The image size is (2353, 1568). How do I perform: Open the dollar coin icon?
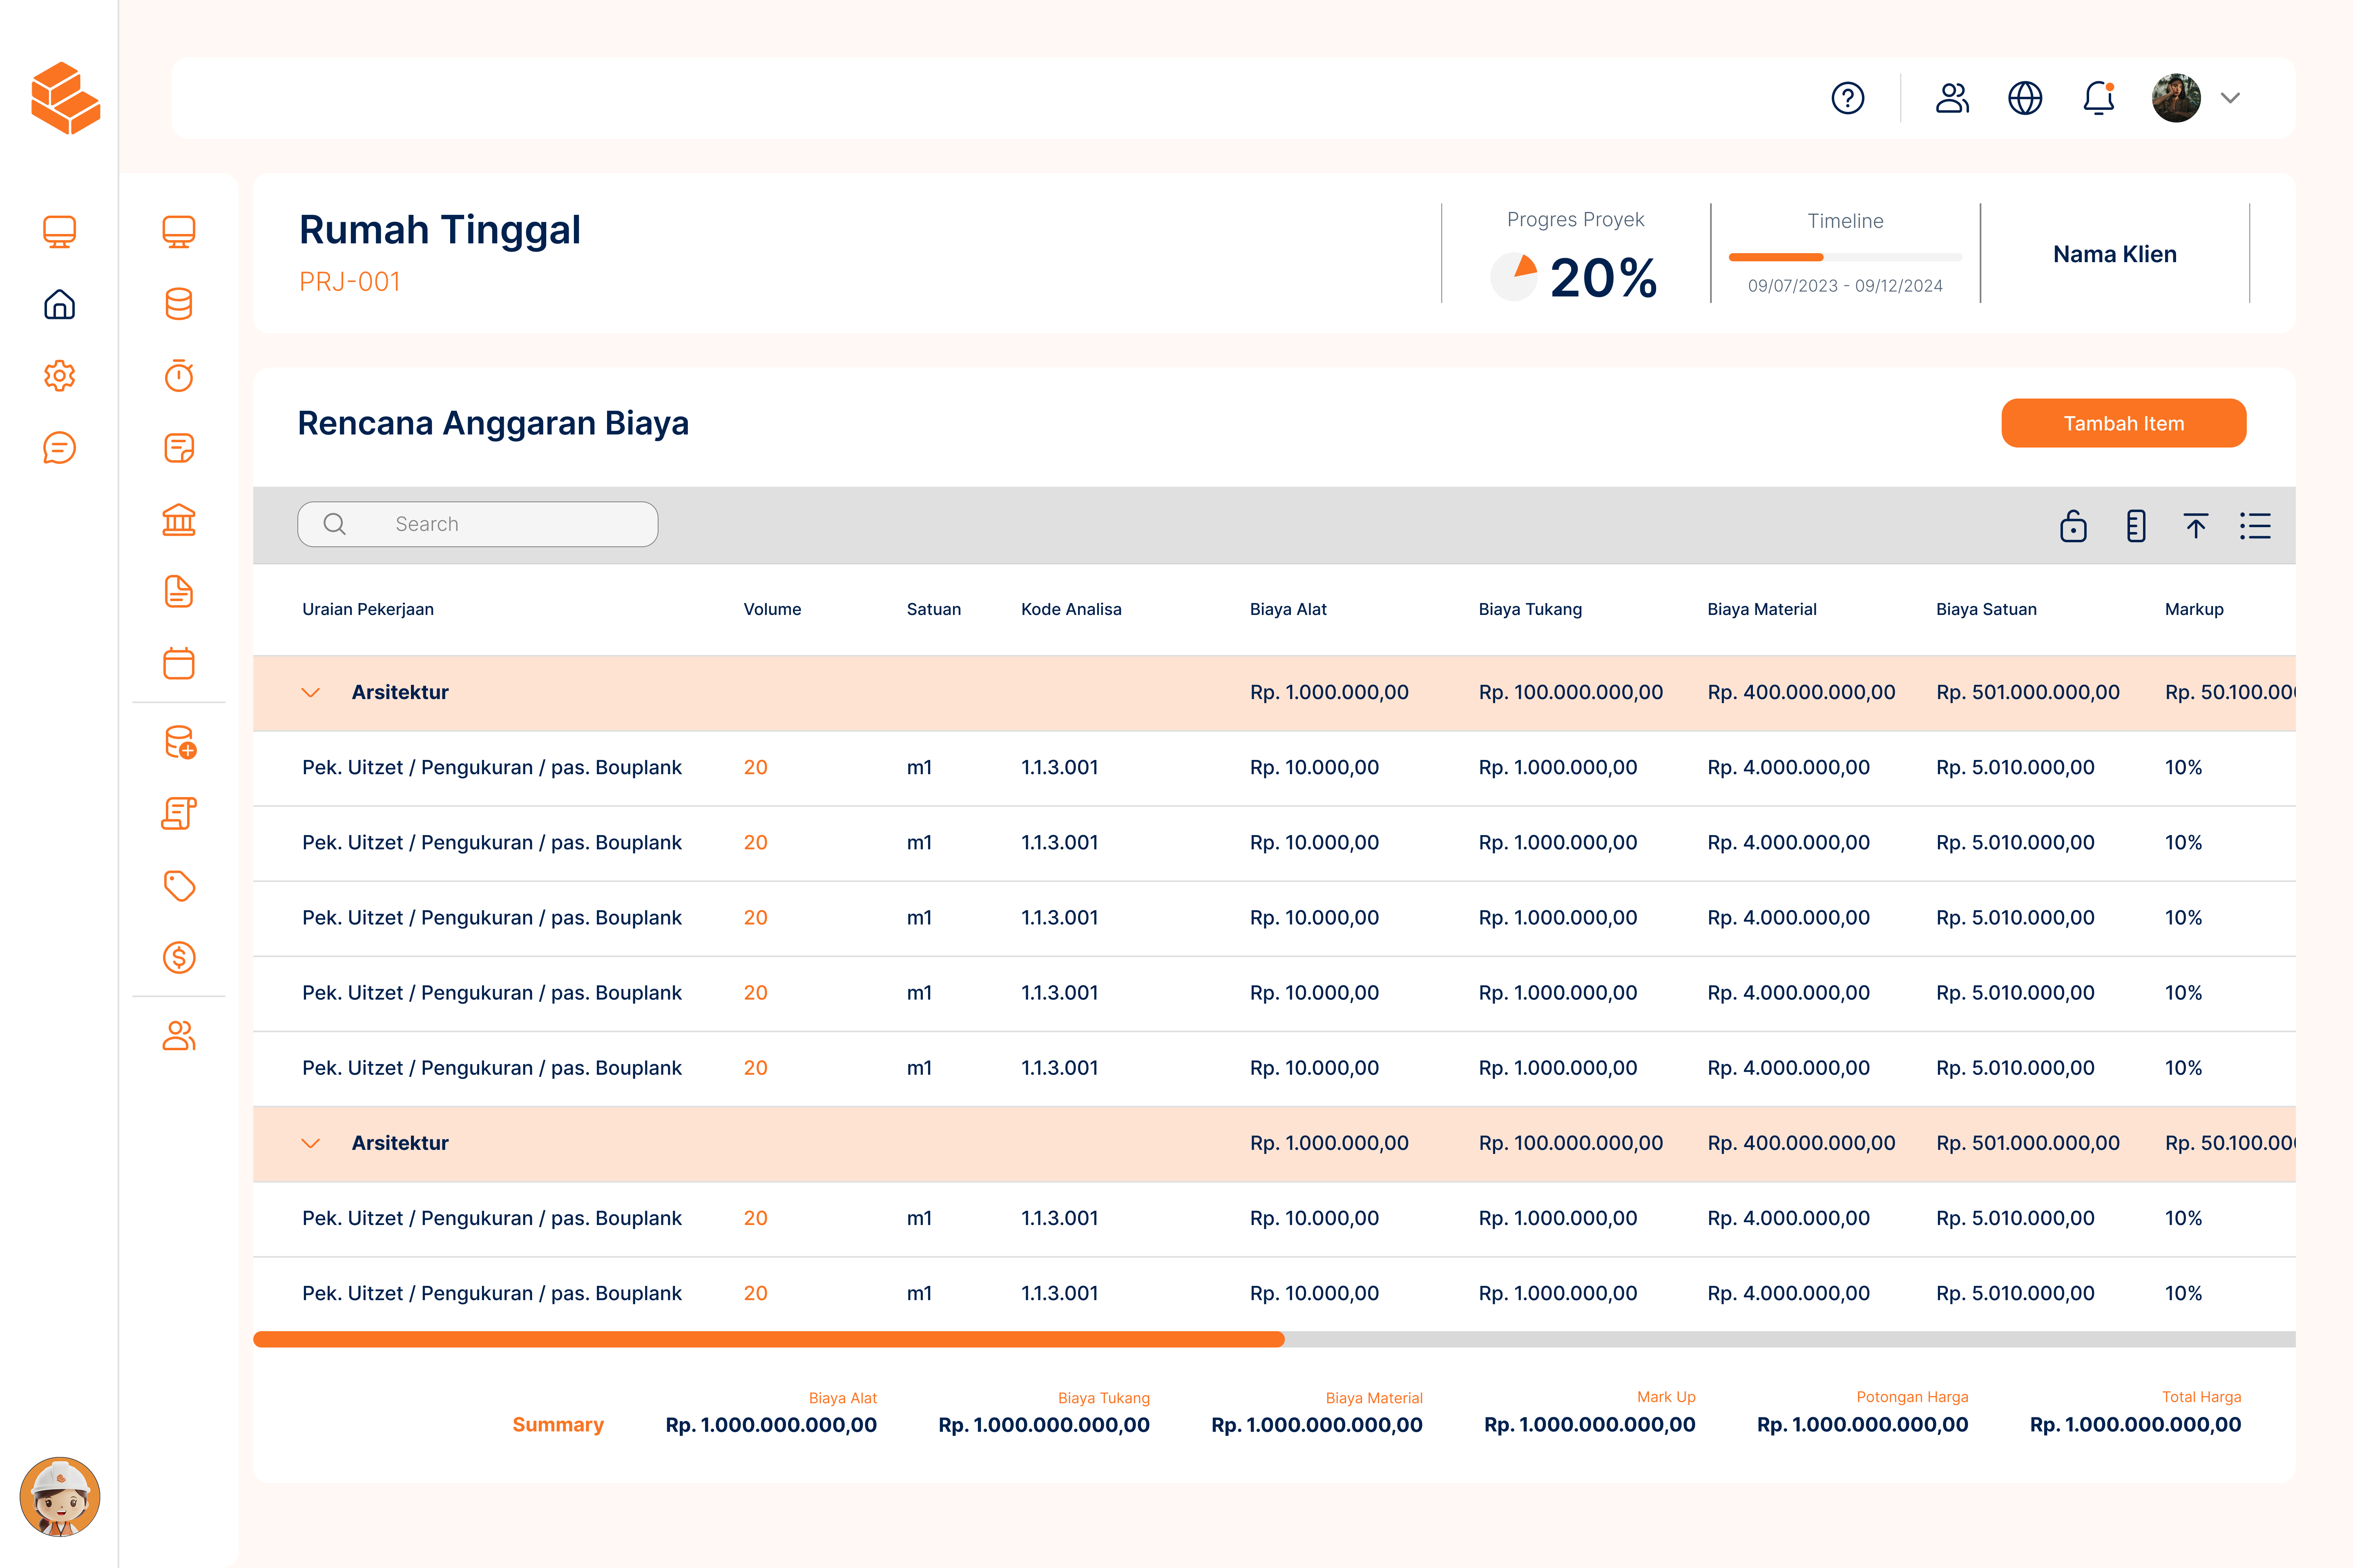(x=179, y=958)
